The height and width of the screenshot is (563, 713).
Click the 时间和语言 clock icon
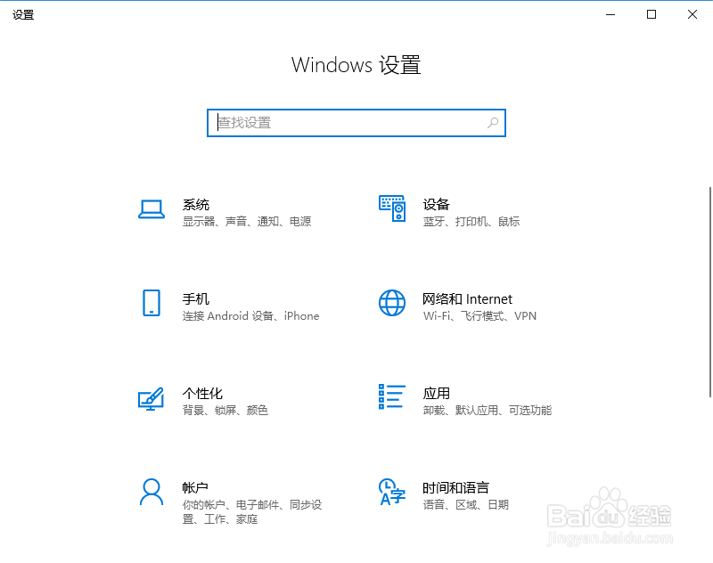coord(390,494)
